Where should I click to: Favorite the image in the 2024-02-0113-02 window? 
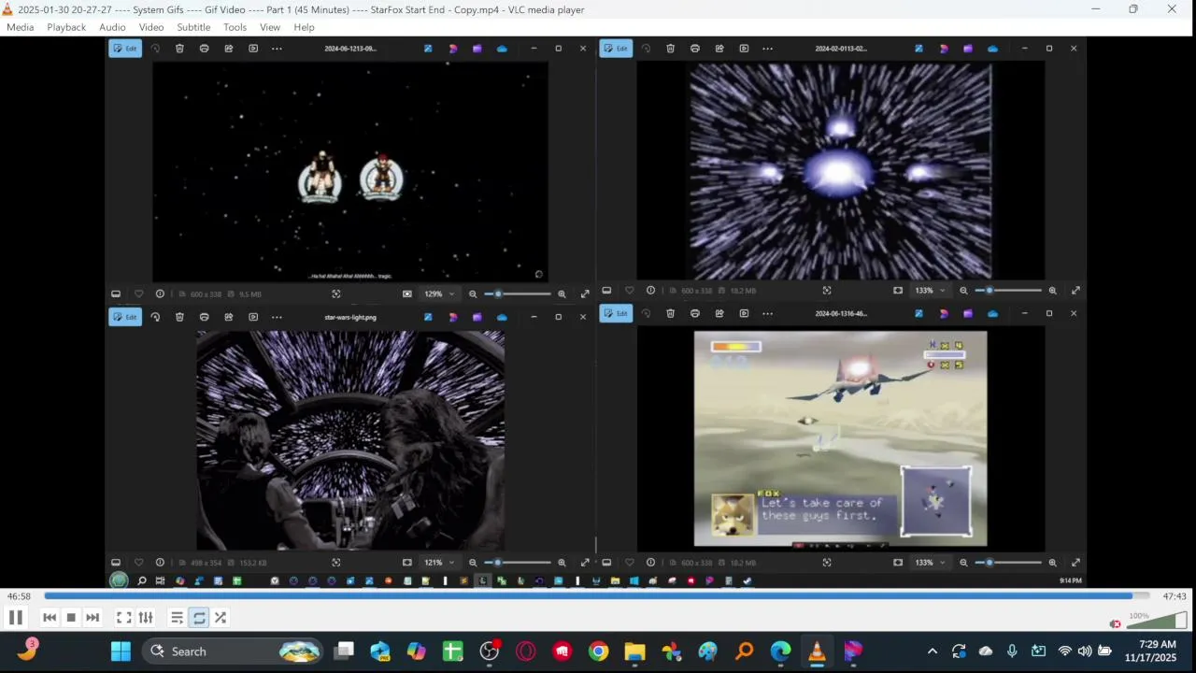point(629,291)
